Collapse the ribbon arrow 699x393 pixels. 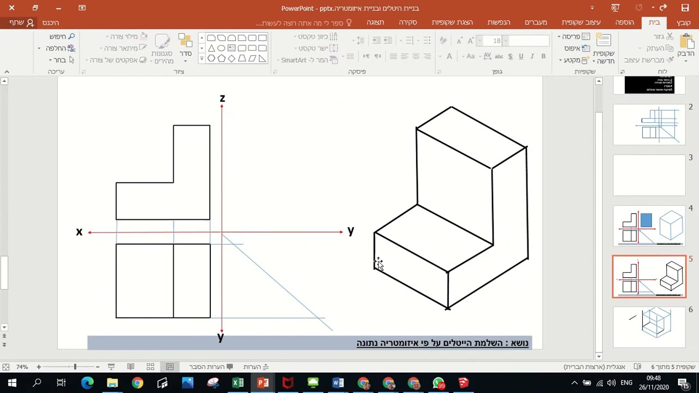point(7,72)
